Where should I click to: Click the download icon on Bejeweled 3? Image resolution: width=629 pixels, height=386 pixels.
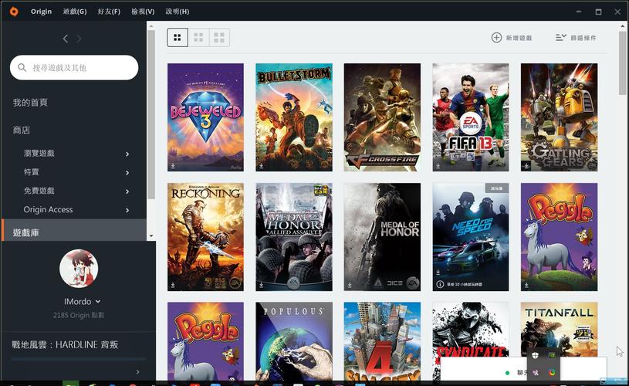tap(173, 165)
